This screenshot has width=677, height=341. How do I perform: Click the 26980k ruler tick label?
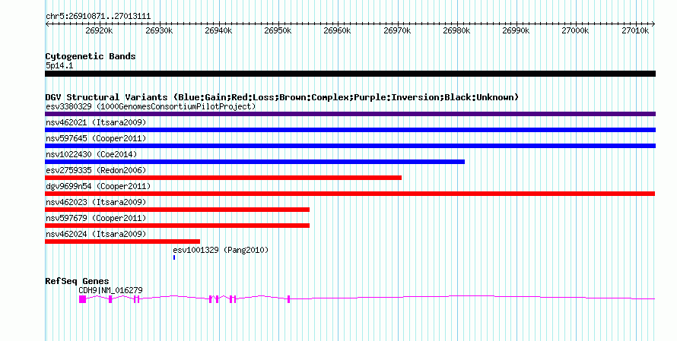coord(456,30)
